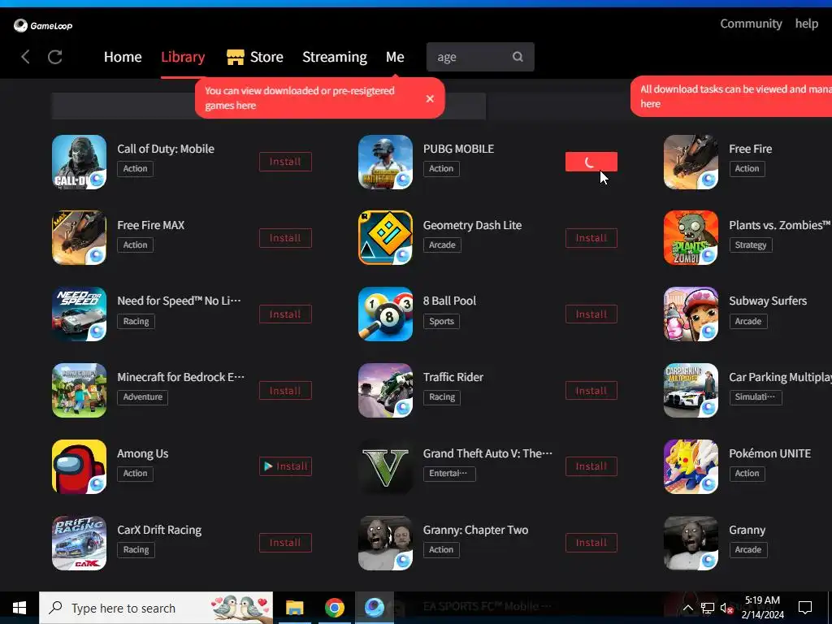Open the Community link
Image resolution: width=832 pixels, height=624 pixels.
coord(751,24)
